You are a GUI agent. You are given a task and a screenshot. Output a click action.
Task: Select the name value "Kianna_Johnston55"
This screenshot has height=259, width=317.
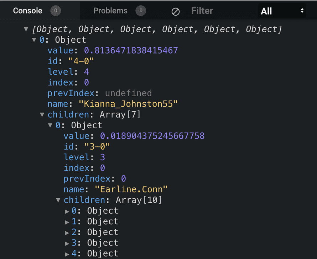[x=128, y=104]
